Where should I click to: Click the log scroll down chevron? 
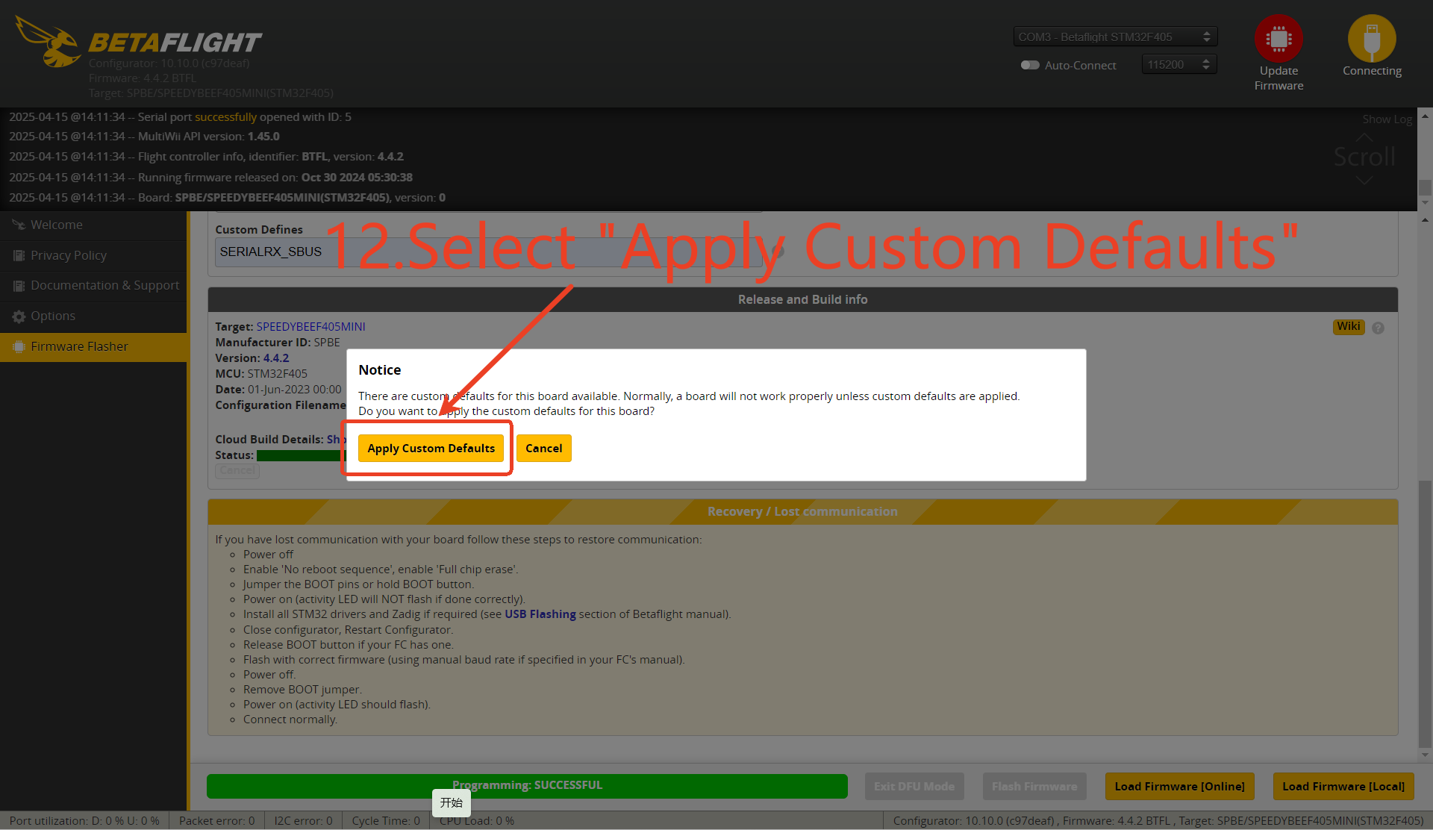[x=1364, y=181]
